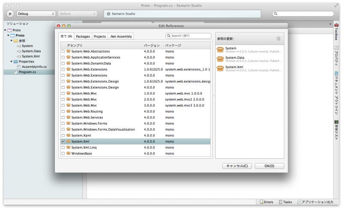This screenshot has height=210, width=343.
Task: Check the System.Web.Abstractions checkbox
Action: [63, 51]
